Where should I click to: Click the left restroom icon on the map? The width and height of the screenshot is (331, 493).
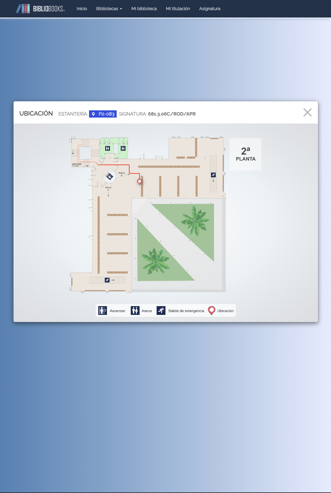coord(107,148)
